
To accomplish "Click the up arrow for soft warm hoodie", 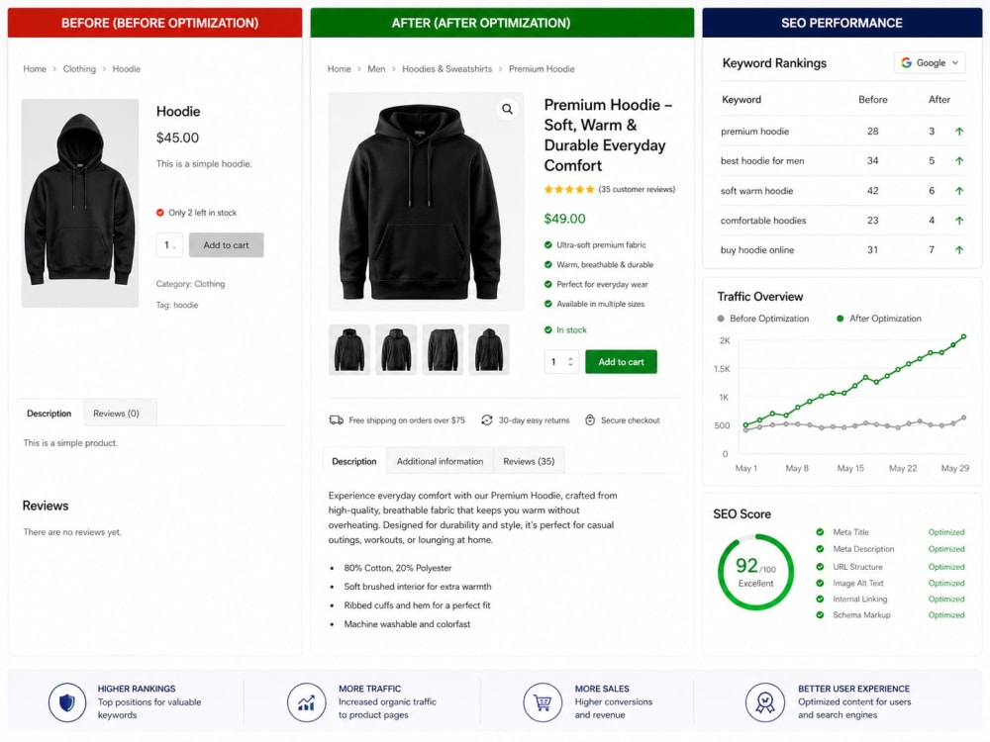I will pyautogui.click(x=959, y=191).
